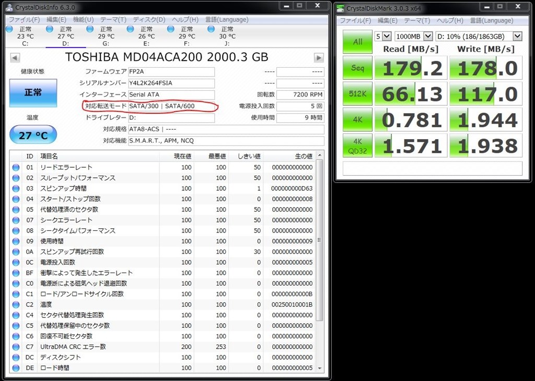Screen dimensions: 535x381
Task: Open ファイル(F) menu in CrystalDiskInfo
Action: 24,20
